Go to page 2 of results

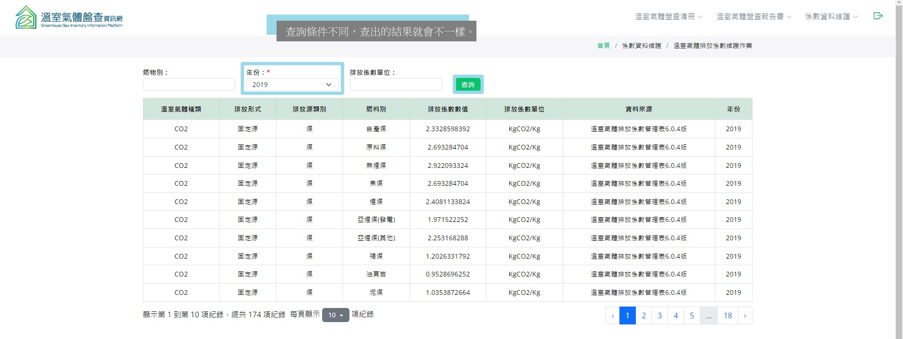pos(643,315)
